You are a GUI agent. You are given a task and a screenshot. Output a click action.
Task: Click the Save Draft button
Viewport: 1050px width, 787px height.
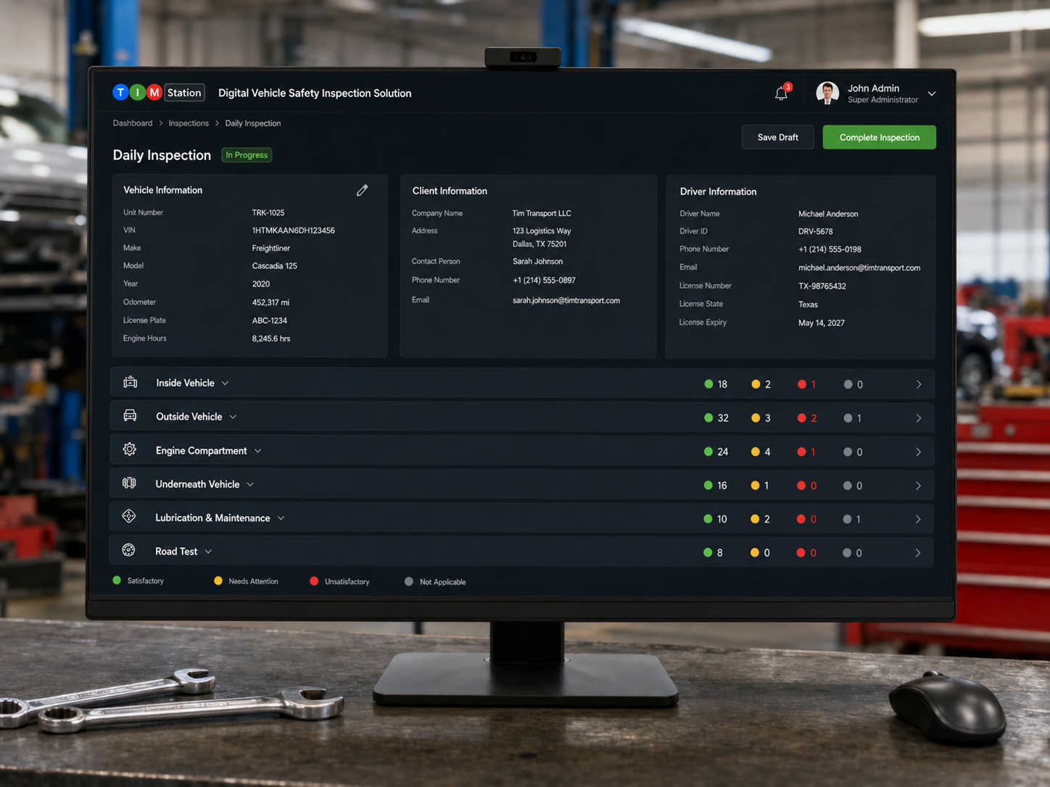click(x=778, y=137)
